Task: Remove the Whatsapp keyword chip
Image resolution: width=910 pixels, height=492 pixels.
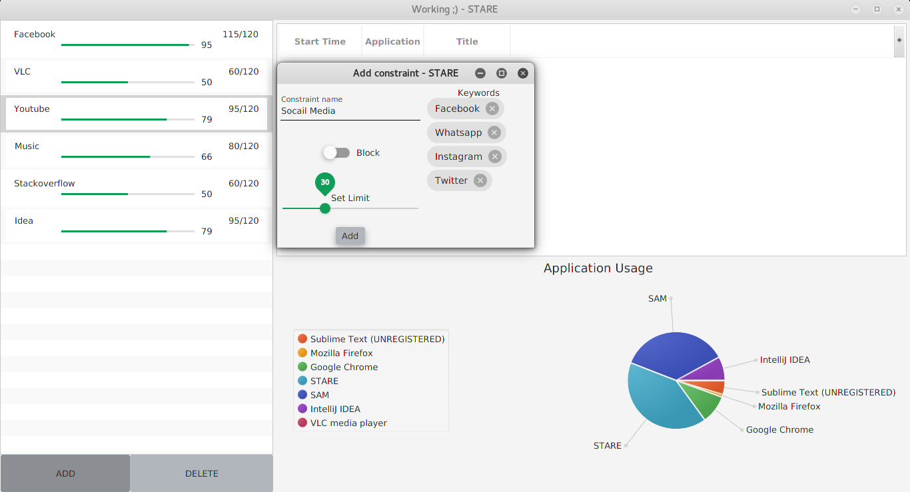Action: pos(494,132)
